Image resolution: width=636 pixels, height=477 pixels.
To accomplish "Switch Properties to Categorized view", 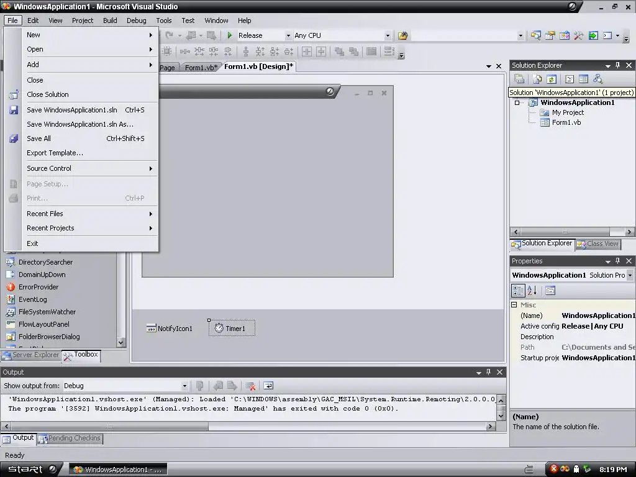I will tap(518, 291).
